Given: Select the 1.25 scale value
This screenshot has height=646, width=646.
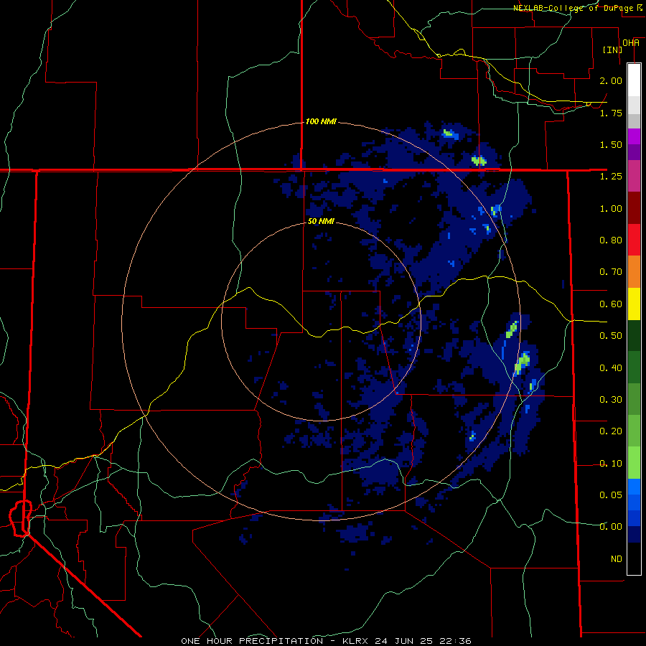Looking at the screenshot, I should (611, 177).
